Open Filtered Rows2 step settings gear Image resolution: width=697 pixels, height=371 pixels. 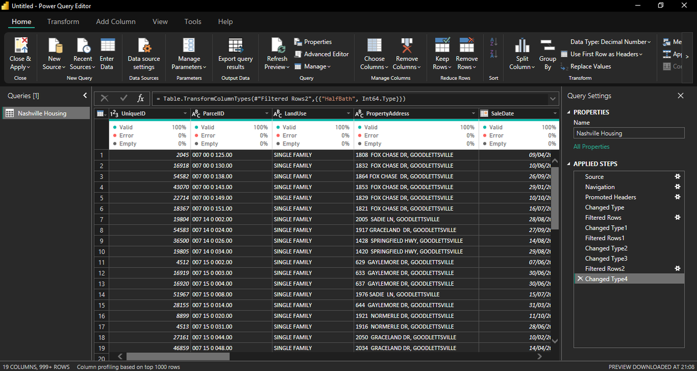click(x=677, y=268)
